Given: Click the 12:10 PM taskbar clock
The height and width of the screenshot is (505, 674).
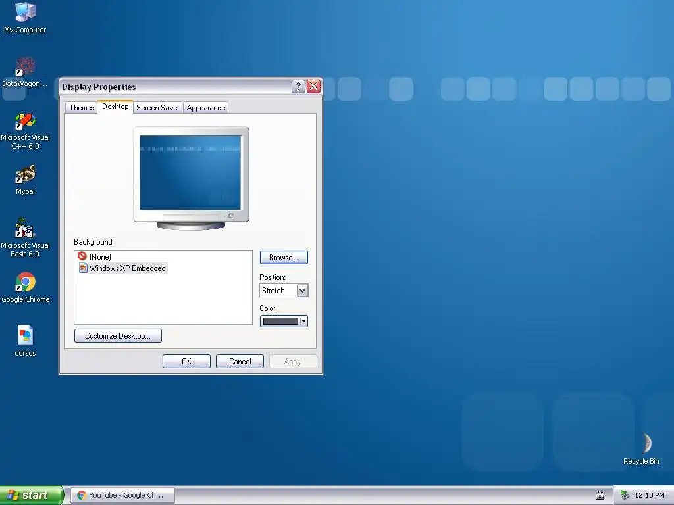Looking at the screenshot, I should click(x=649, y=495).
